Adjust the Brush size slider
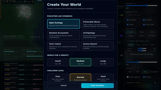Viewport: 161px width, 90px height. pos(142,62)
